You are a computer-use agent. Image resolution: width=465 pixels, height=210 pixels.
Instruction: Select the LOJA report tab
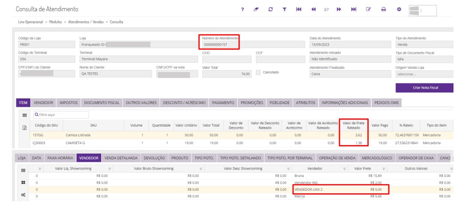pyautogui.click(x=22, y=158)
